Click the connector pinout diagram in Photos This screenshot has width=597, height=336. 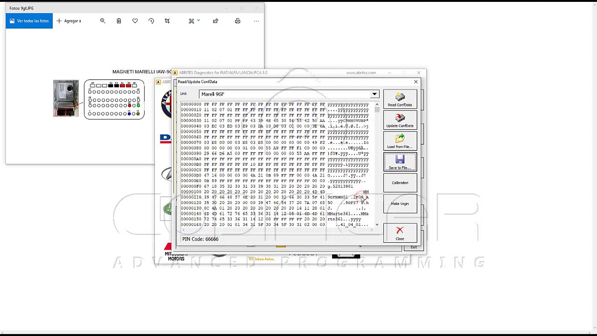114,99
